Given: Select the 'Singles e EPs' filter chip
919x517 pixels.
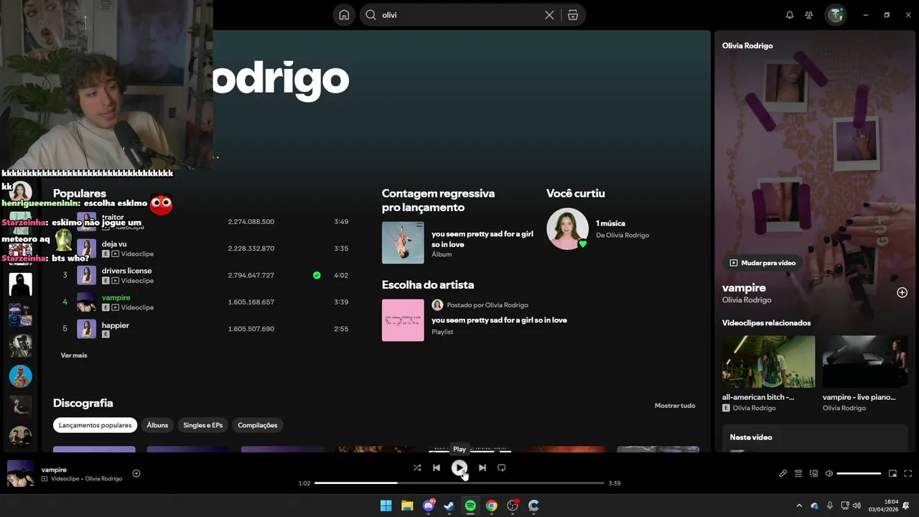Looking at the screenshot, I should (x=203, y=425).
